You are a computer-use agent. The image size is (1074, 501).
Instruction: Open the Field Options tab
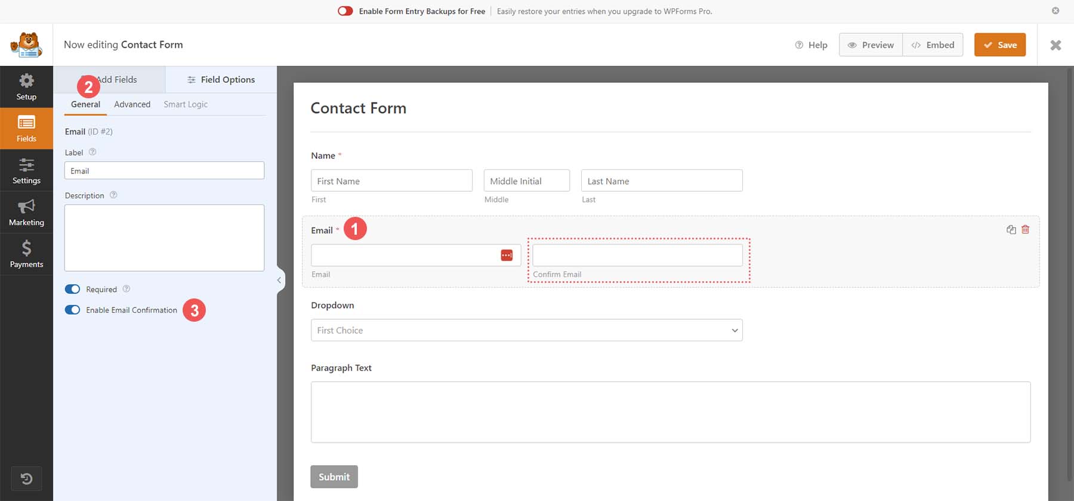pos(221,79)
